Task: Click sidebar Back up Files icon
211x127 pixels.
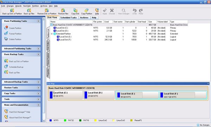Action: coord(6,72)
